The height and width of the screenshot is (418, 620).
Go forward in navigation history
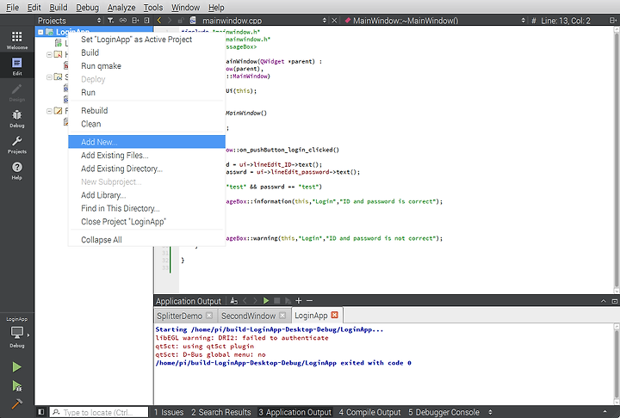coord(170,20)
